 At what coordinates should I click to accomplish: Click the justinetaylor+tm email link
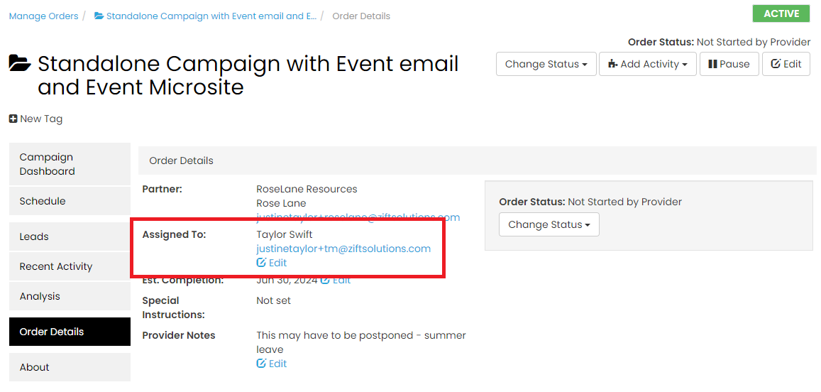(343, 249)
